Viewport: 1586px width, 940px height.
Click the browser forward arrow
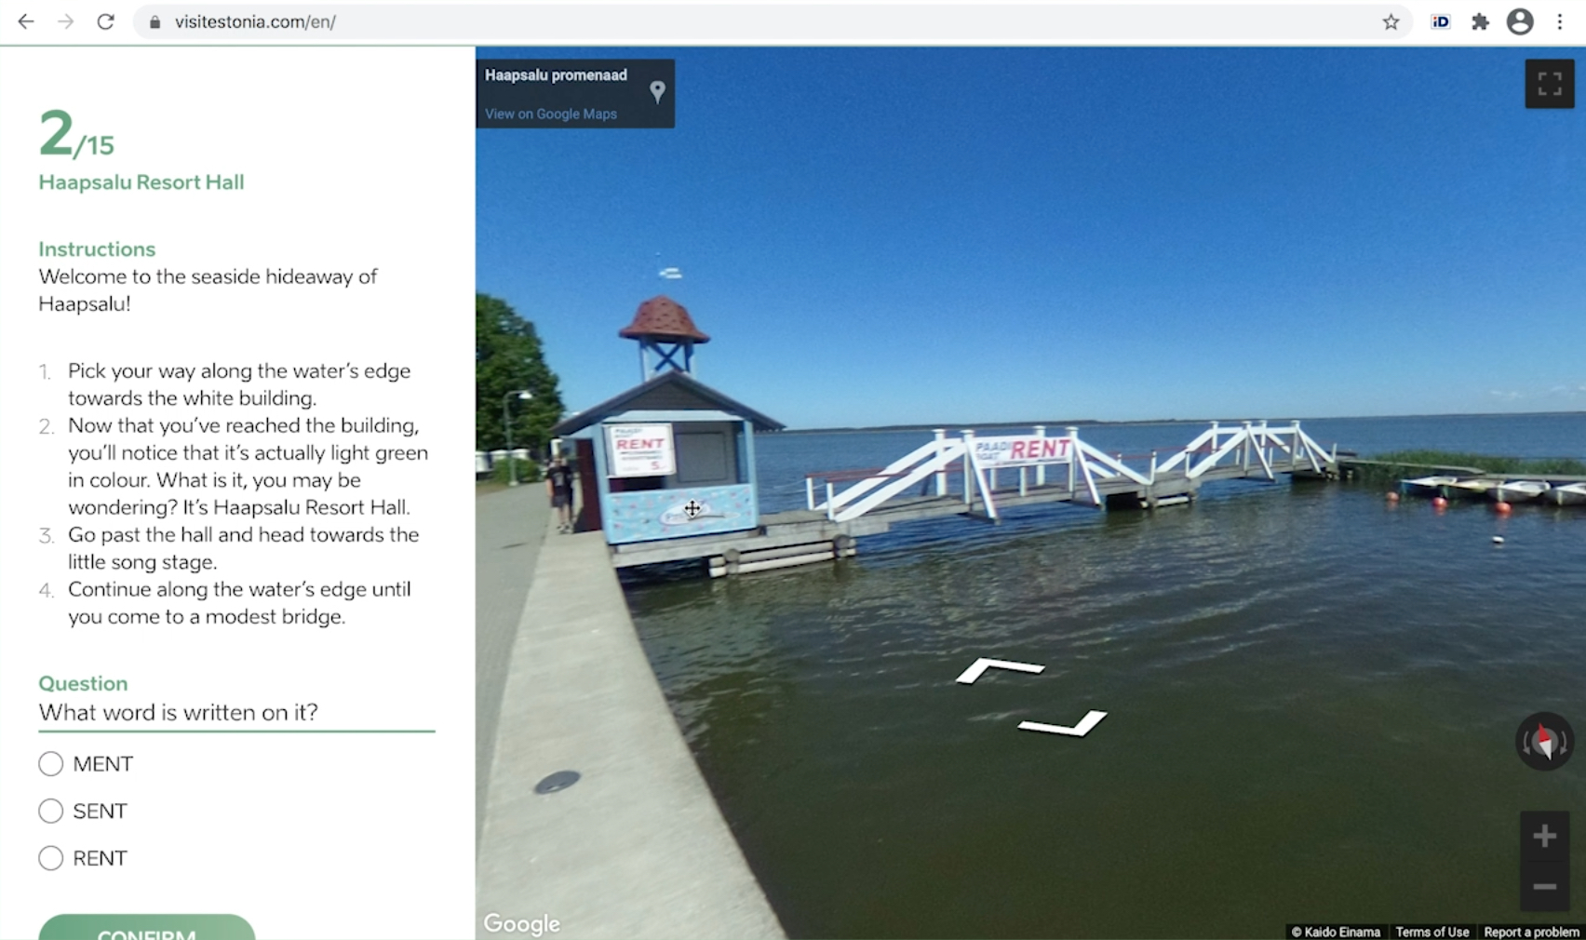coord(65,21)
